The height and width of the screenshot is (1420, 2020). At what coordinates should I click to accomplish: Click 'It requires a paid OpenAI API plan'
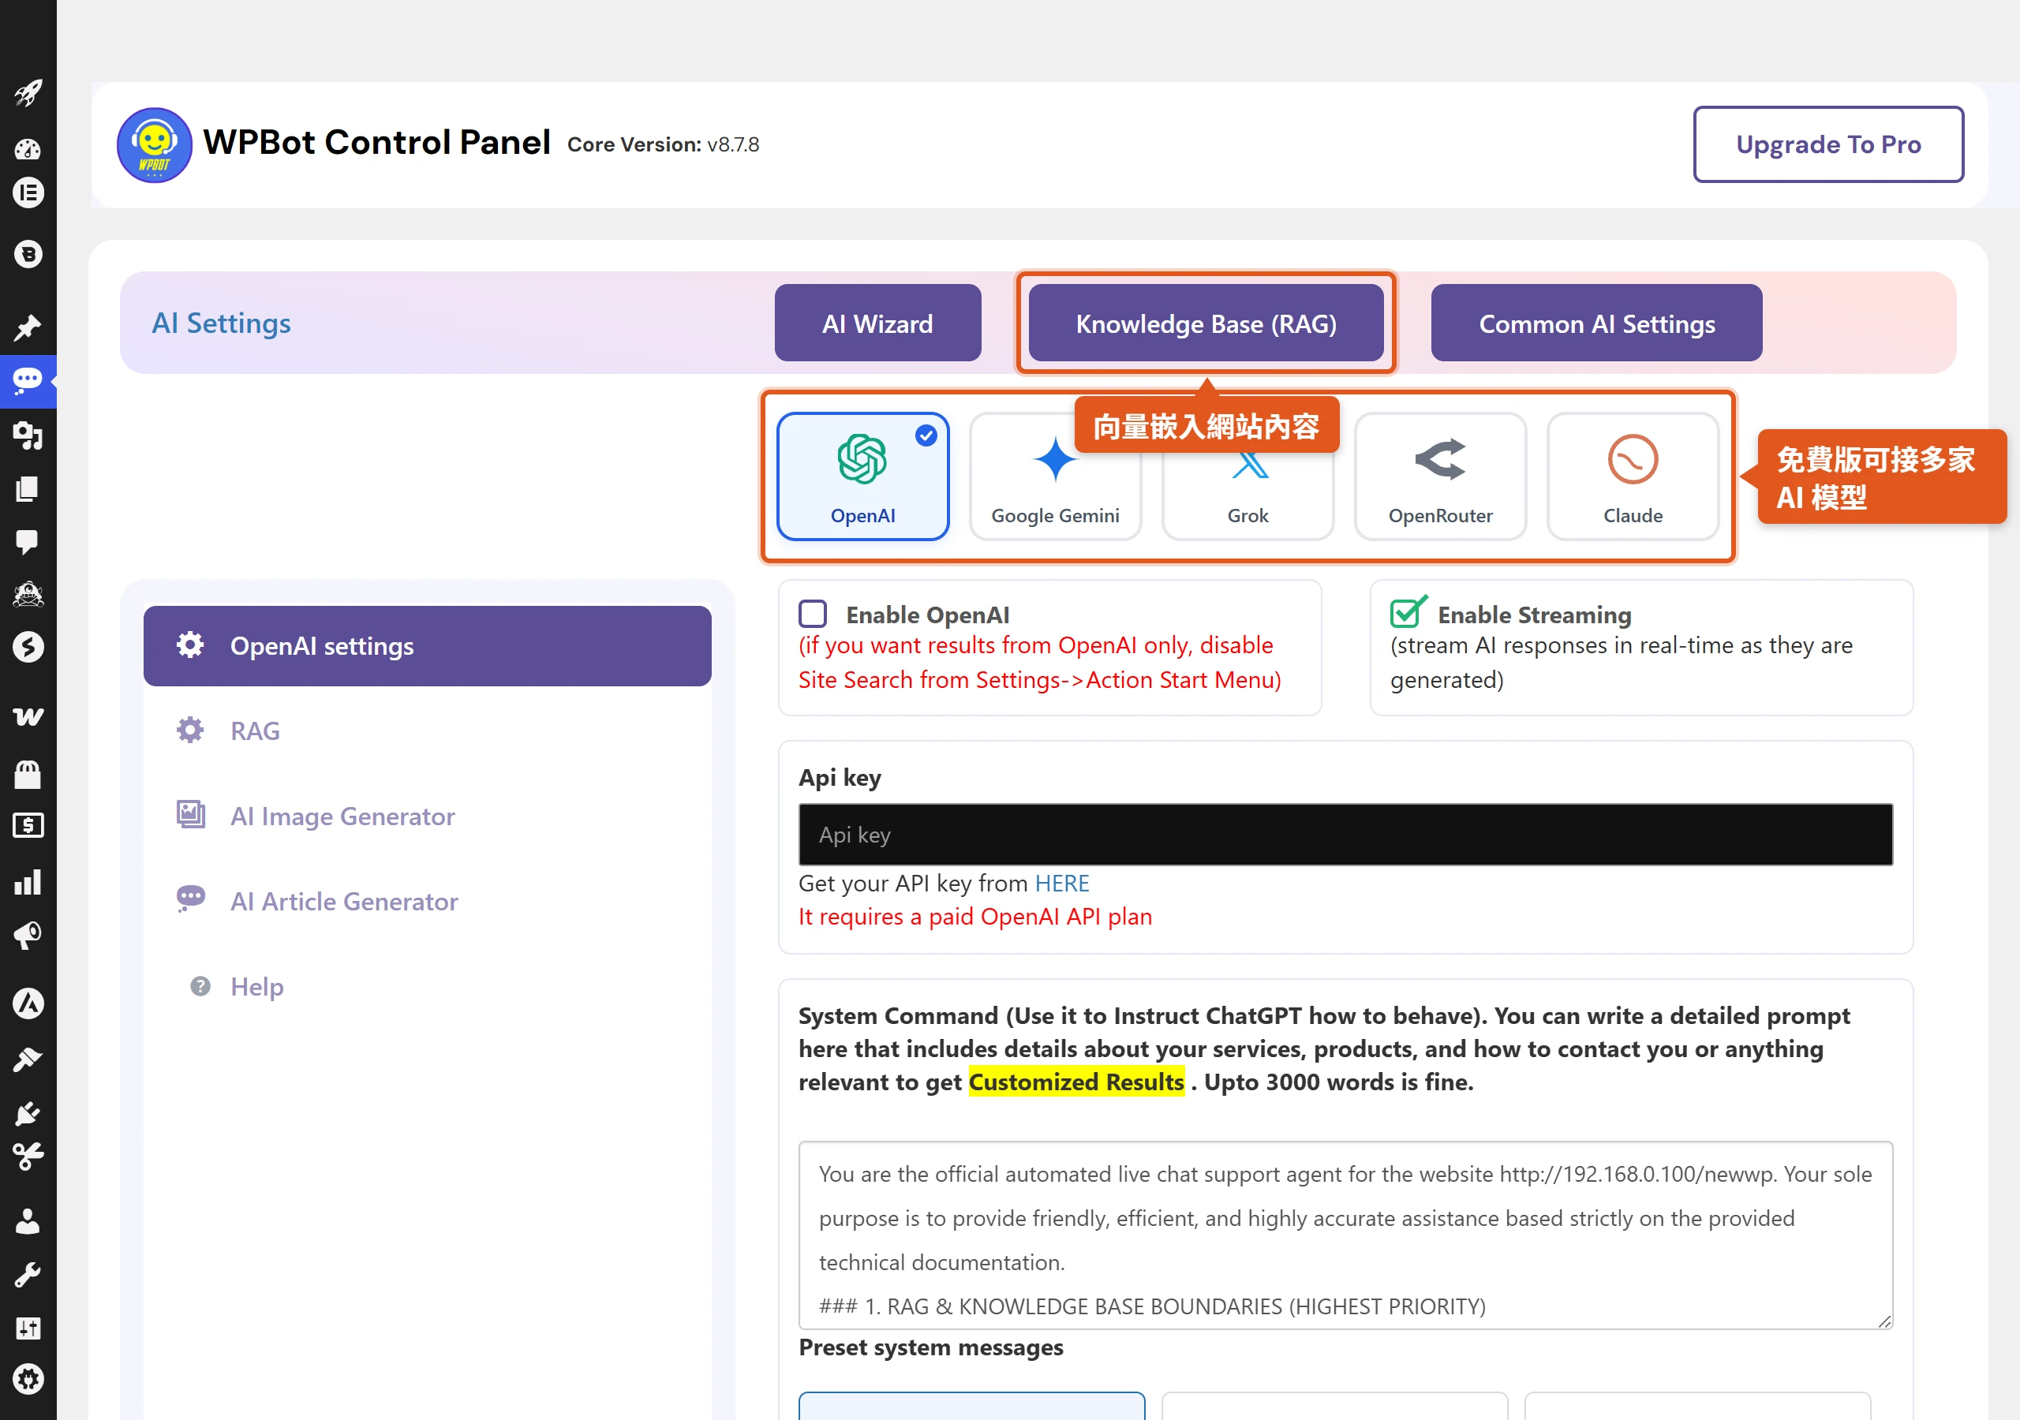[x=974, y=917]
